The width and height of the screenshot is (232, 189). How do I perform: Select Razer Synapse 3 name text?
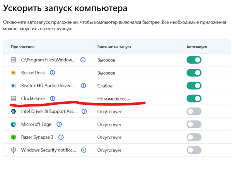[x=37, y=137]
